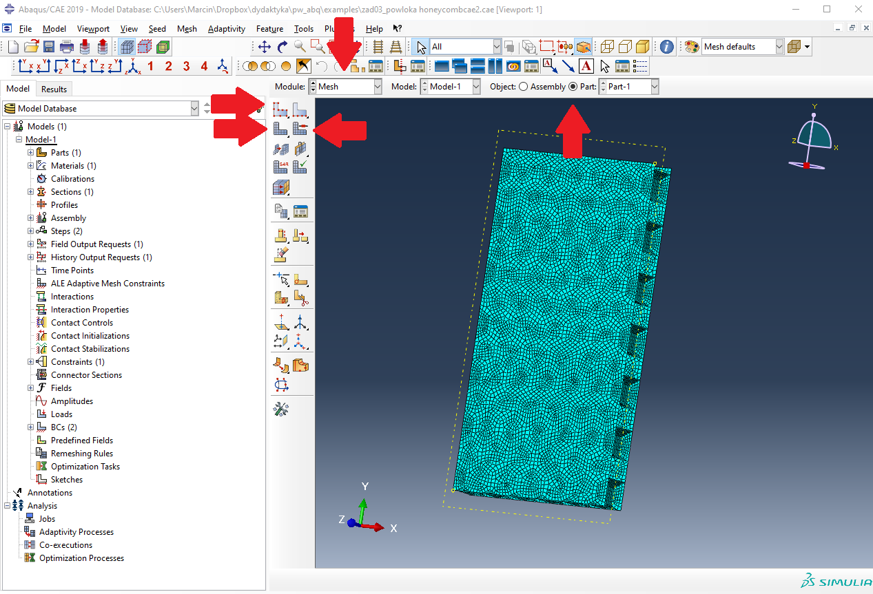Toggle the wireframe render style icon
Viewport: 873px width, 594px height.
tap(607, 47)
